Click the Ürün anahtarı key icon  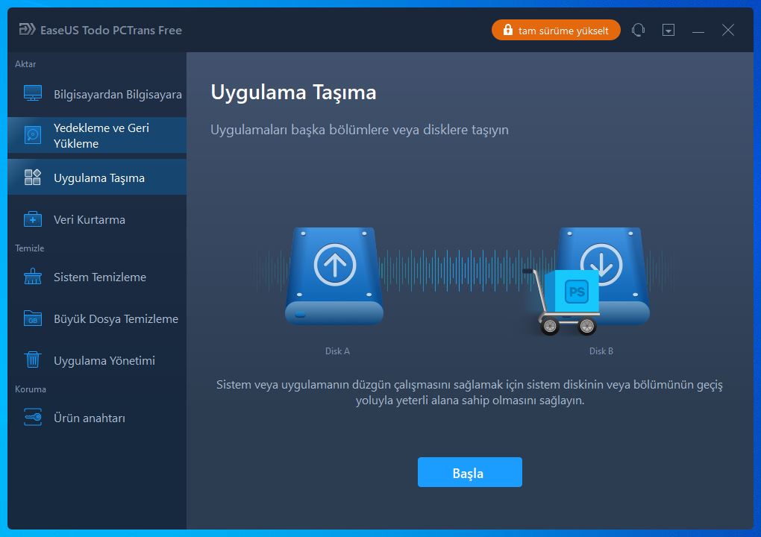coord(33,417)
